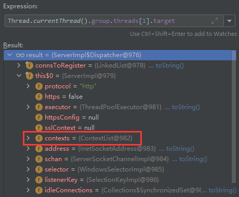Expand the selector WindowsSelectorImpl node

(28, 169)
